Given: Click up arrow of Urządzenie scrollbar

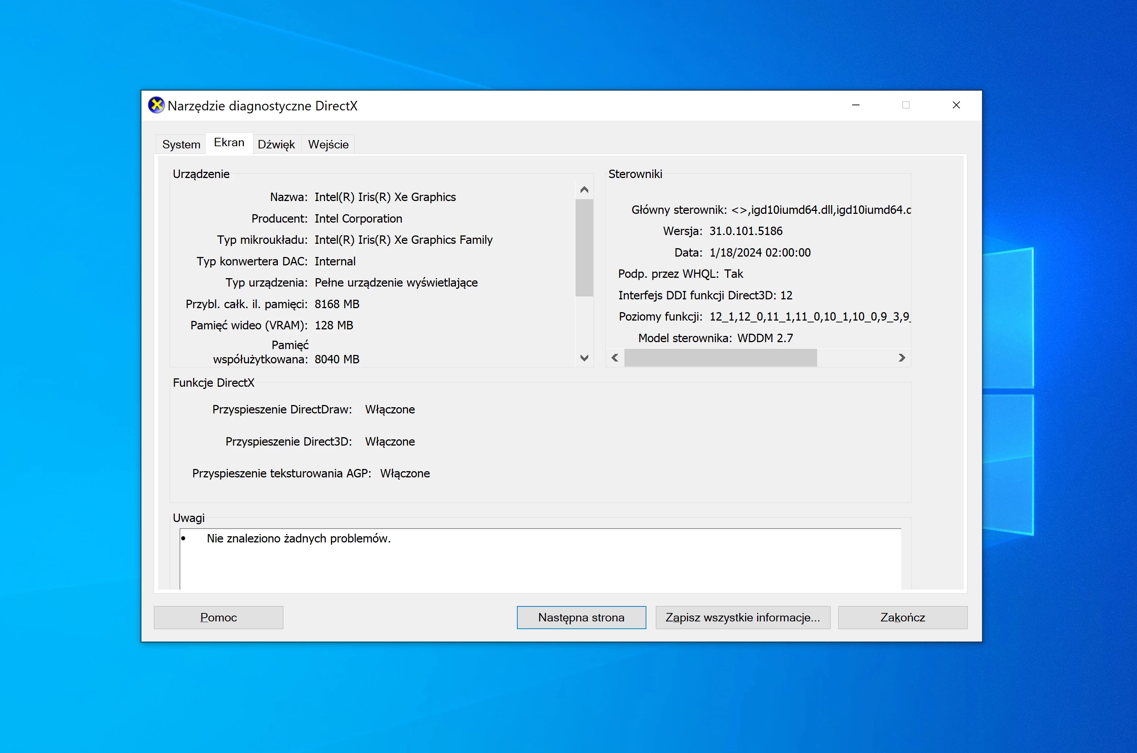Looking at the screenshot, I should pyautogui.click(x=584, y=190).
